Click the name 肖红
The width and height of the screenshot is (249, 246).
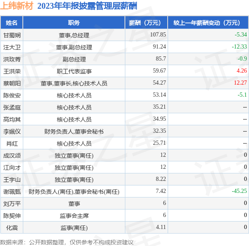tap(12, 144)
